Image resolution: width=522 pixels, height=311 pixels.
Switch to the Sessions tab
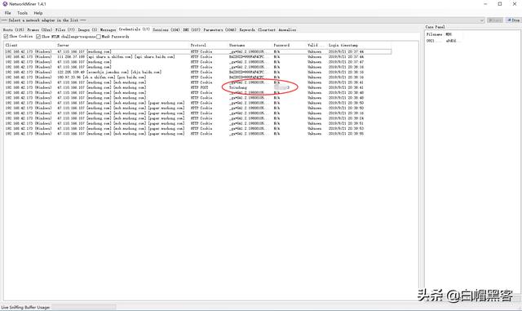click(166, 29)
